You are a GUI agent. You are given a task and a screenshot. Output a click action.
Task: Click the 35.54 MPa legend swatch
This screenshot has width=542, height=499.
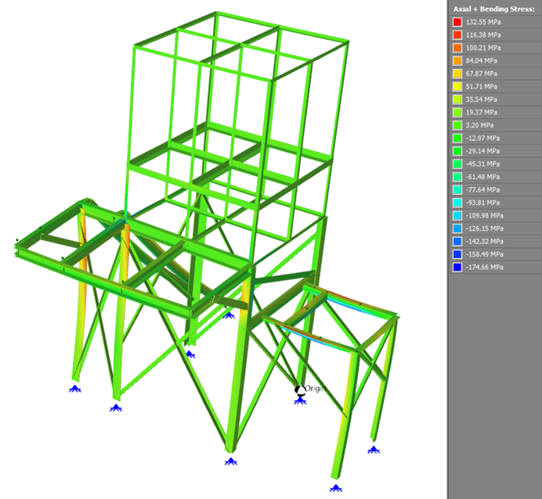pyautogui.click(x=457, y=99)
